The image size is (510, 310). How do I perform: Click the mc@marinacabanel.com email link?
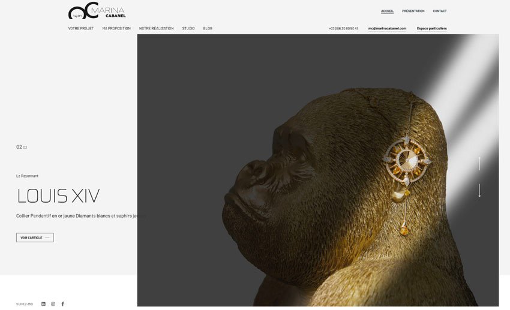pos(387,29)
